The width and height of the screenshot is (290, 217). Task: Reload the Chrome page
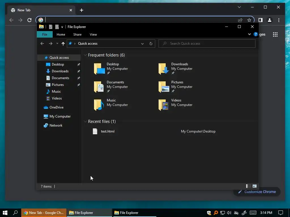pyautogui.click(x=29, y=20)
